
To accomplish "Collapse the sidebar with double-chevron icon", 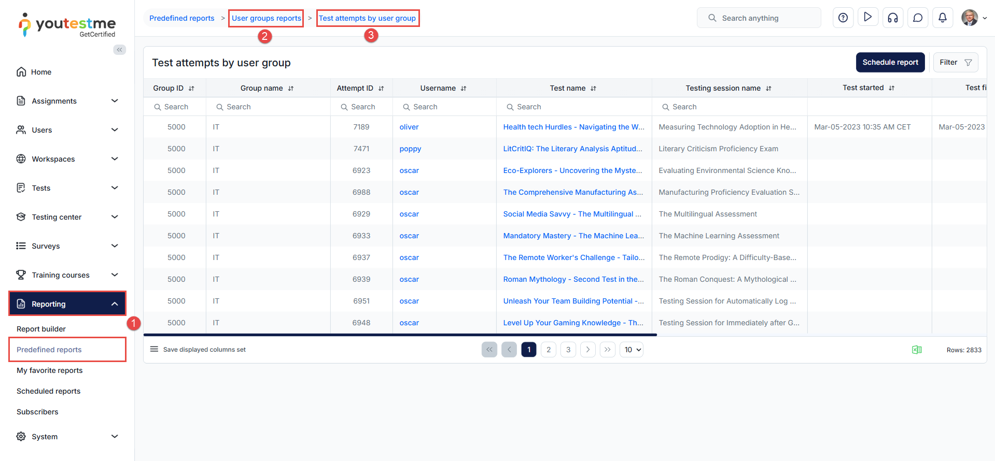I will click(x=120, y=50).
